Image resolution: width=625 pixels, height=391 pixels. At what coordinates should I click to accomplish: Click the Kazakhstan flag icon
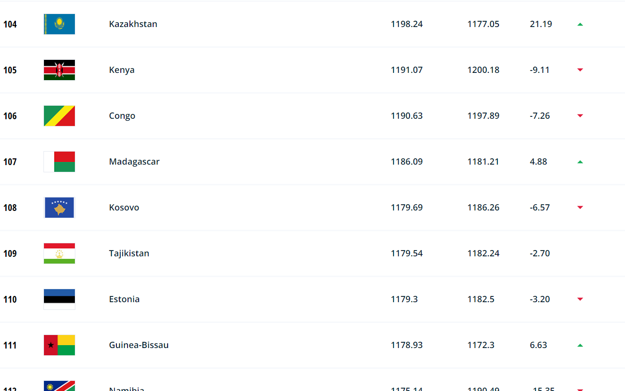[x=59, y=24]
